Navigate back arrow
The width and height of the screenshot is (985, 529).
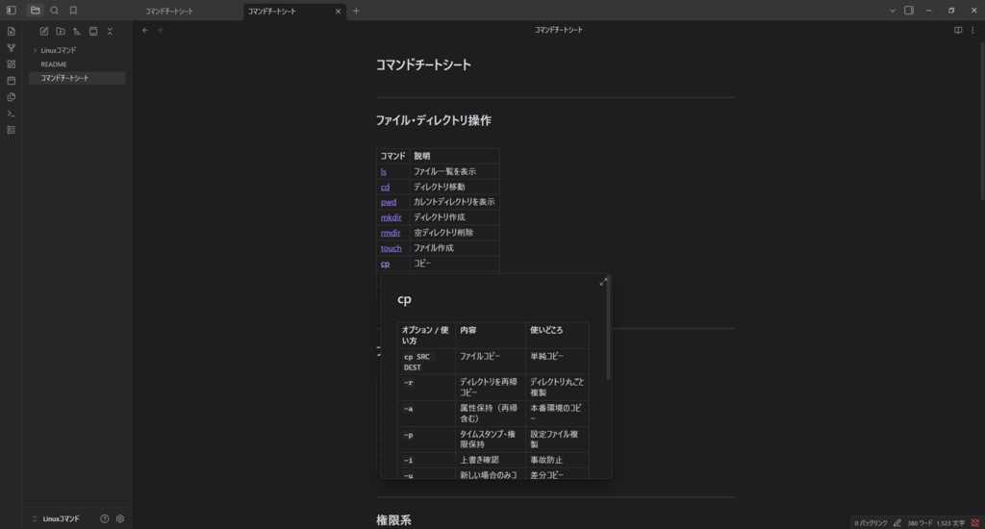pos(145,30)
